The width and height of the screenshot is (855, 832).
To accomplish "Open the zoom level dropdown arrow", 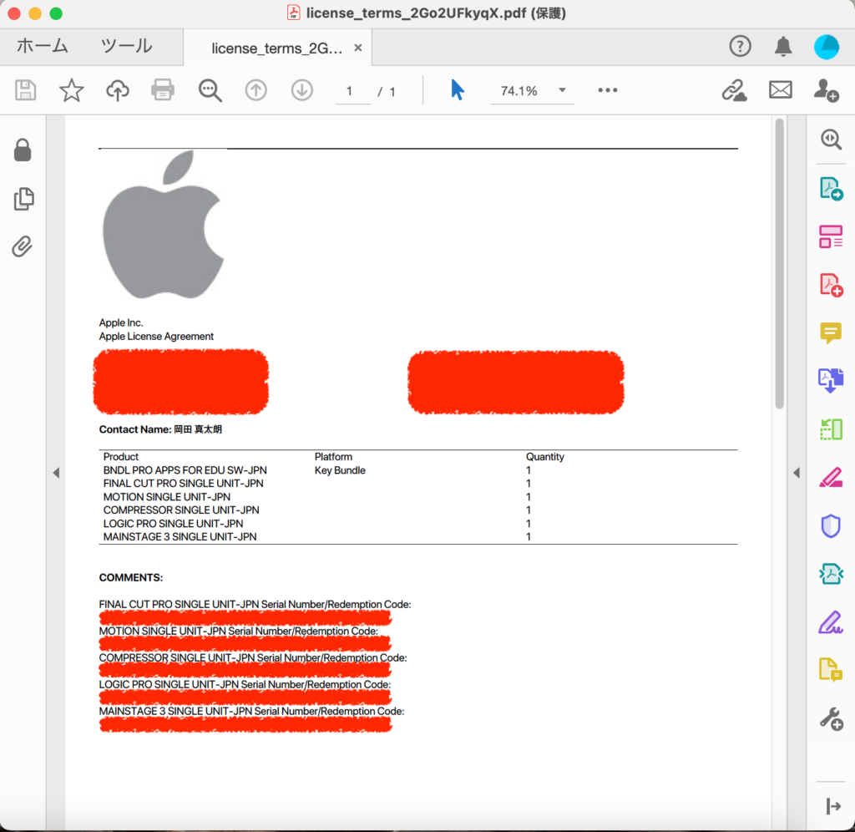I will pyautogui.click(x=562, y=90).
